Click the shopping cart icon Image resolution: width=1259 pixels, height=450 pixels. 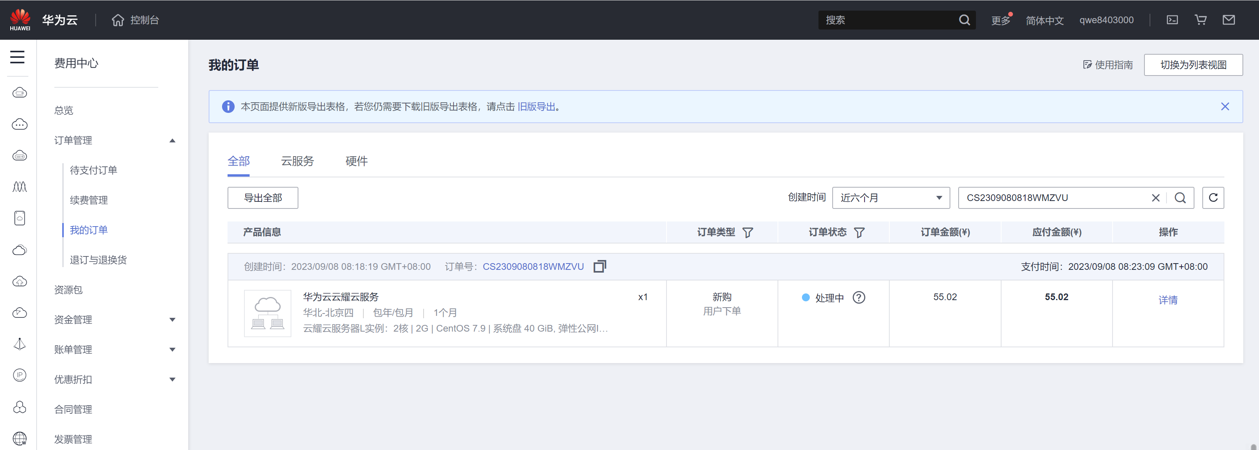(1200, 20)
